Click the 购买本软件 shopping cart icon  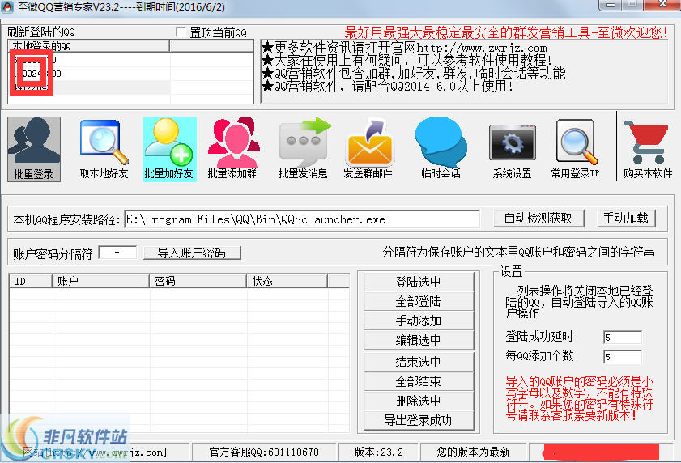648,149
